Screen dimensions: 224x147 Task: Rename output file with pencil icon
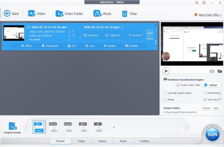(122, 27)
